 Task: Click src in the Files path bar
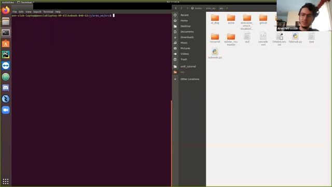tap(222, 8)
